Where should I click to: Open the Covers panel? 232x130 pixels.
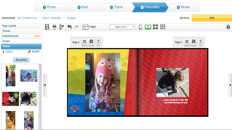21,41
